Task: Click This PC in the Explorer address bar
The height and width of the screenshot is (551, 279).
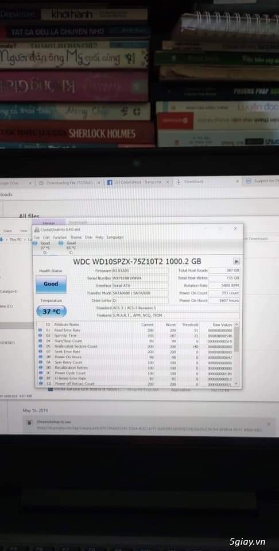Action: [15, 239]
